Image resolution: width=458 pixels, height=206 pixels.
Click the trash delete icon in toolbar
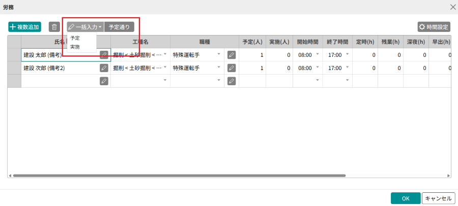tap(54, 27)
